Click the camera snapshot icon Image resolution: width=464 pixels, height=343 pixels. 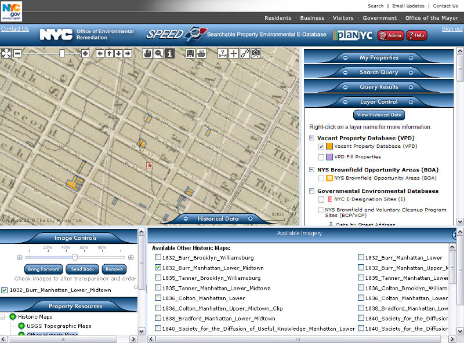(x=256, y=53)
